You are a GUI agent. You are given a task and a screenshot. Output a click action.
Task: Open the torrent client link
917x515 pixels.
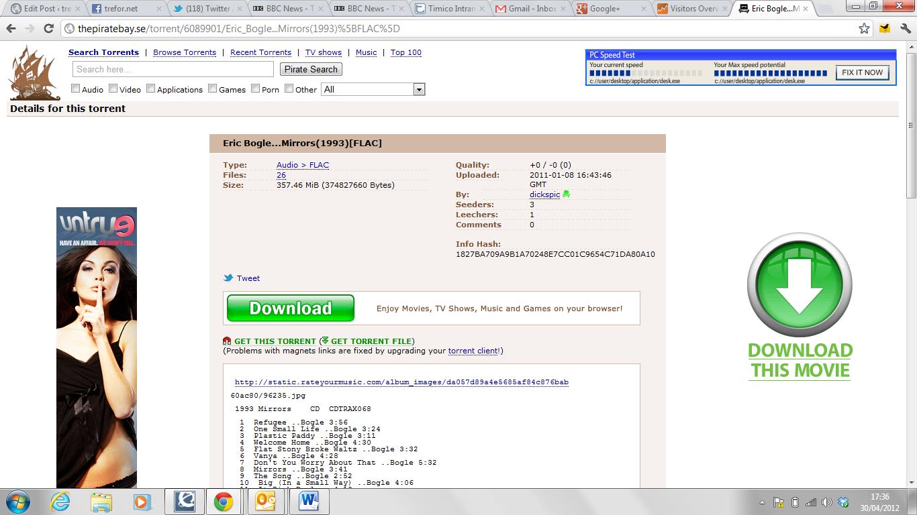tap(473, 351)
